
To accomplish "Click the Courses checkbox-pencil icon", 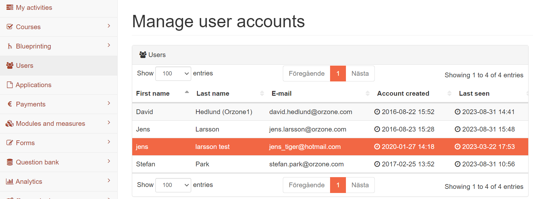I will click(10, 27).
